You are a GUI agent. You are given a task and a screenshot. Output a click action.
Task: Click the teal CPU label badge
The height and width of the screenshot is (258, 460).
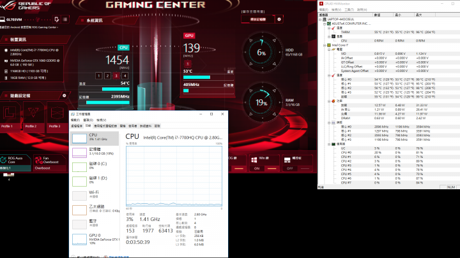[x=123, y=47]
